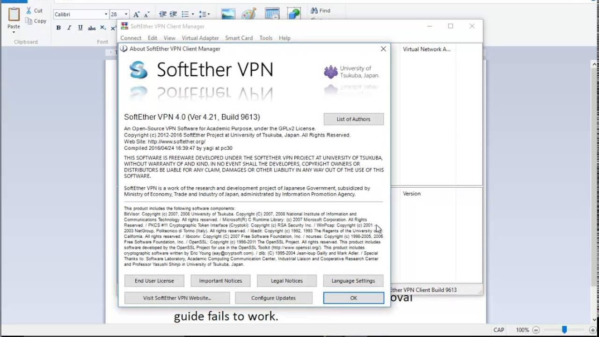The height and width of the screenshot is (337, 599).
Task: Click the Insert object icon
Action: pos(294,14)
